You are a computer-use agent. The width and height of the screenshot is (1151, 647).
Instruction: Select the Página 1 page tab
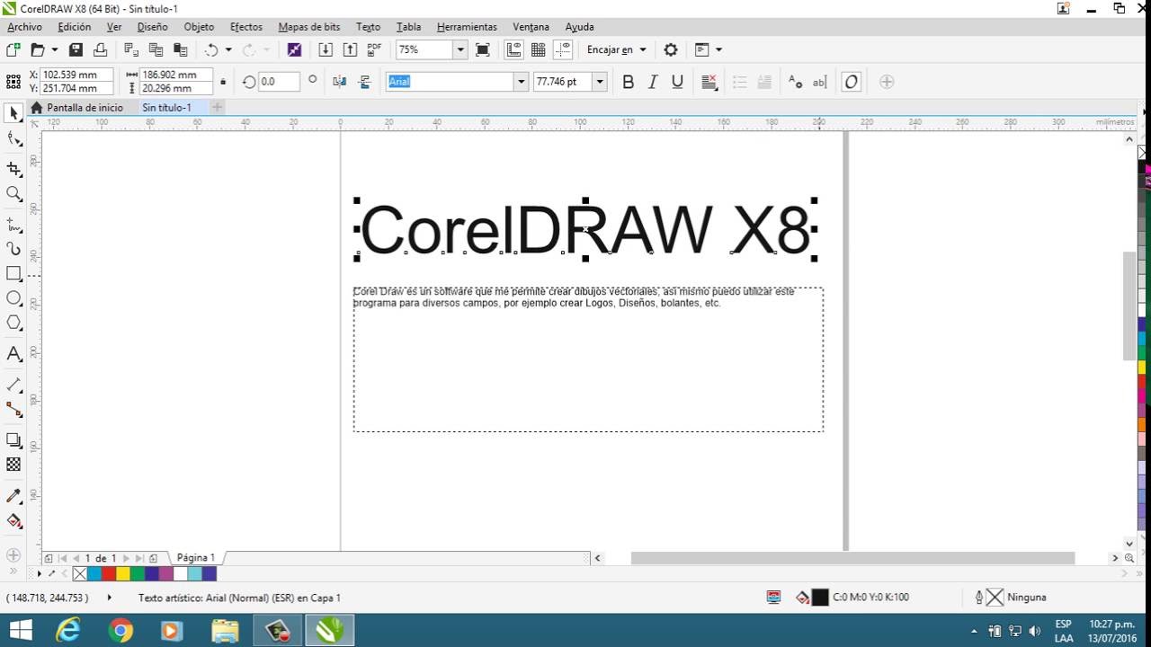pyautogui.click(x=196, y=558)
